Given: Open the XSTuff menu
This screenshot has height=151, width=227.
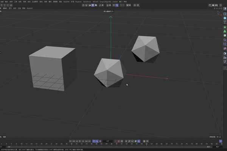Looking at the screenshot, I should tap(95, 2).
